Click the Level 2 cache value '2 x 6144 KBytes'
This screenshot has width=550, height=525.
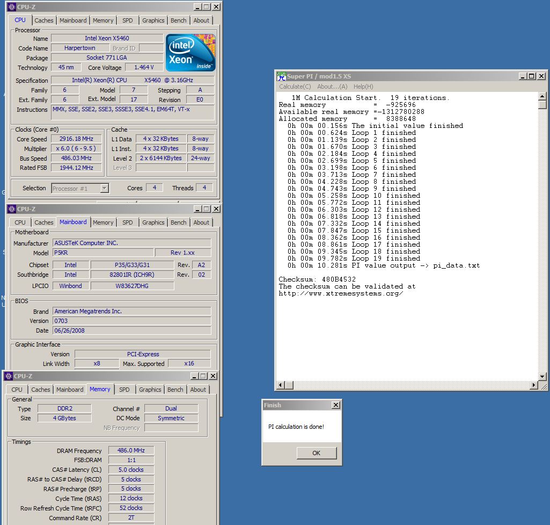click(161, 158)
